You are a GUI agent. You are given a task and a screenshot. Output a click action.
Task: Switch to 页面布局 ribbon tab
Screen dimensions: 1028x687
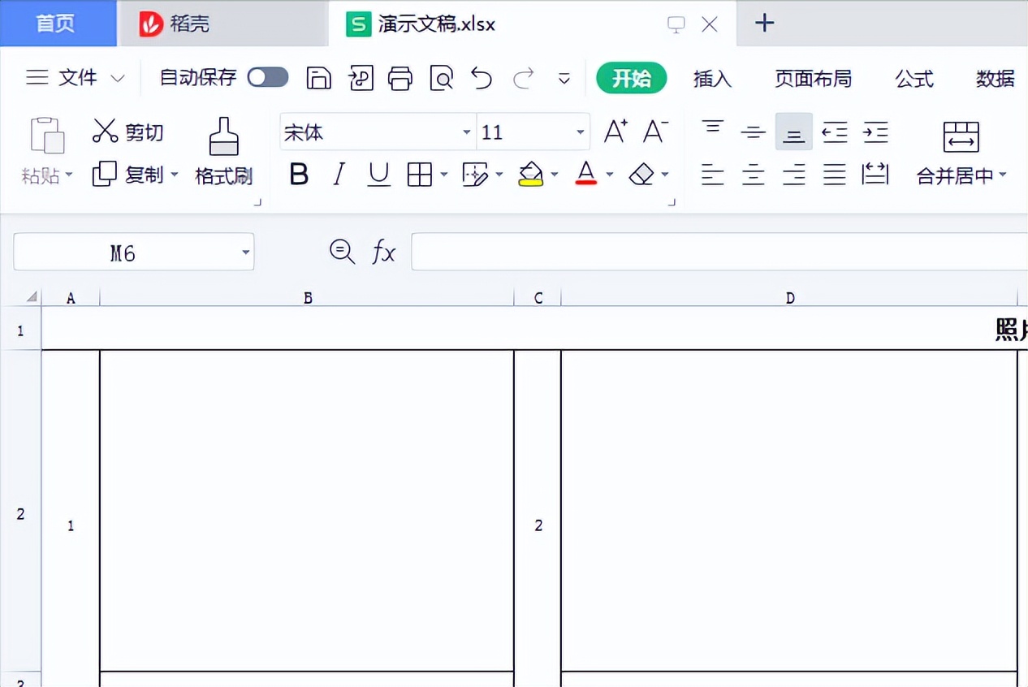(x=813, y=79)
